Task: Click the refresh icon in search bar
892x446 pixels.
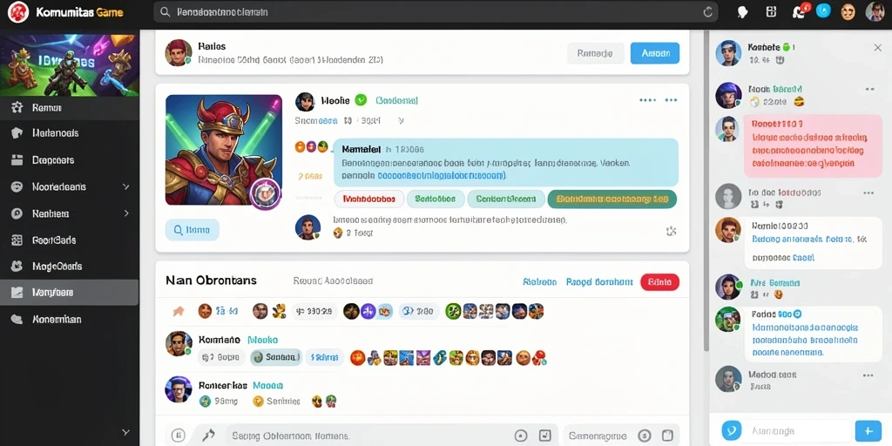Action: tap(707, 12)
